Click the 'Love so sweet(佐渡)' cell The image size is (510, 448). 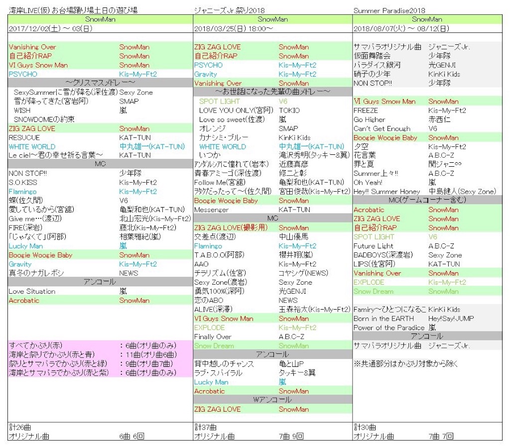point(232,119)
